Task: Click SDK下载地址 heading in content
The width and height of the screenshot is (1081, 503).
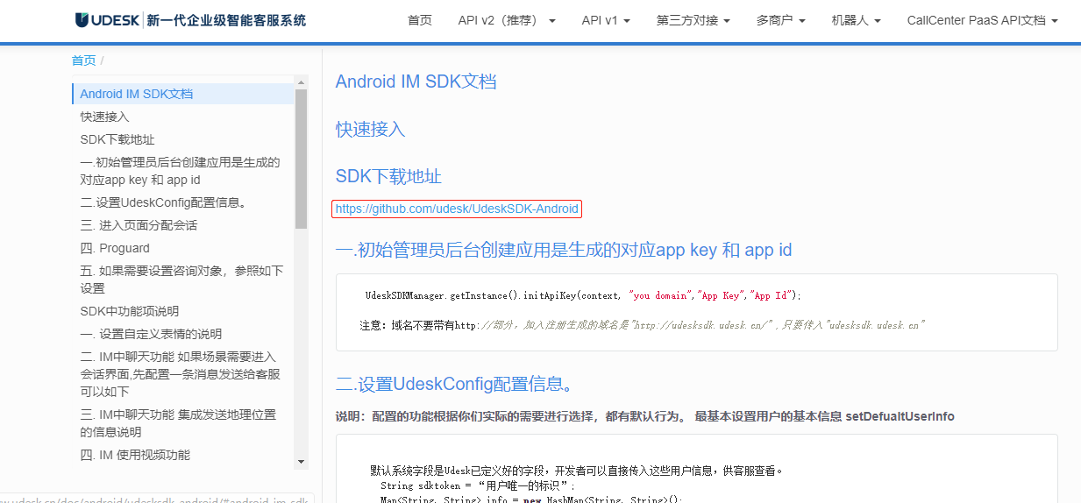Action: click(388, 176)
